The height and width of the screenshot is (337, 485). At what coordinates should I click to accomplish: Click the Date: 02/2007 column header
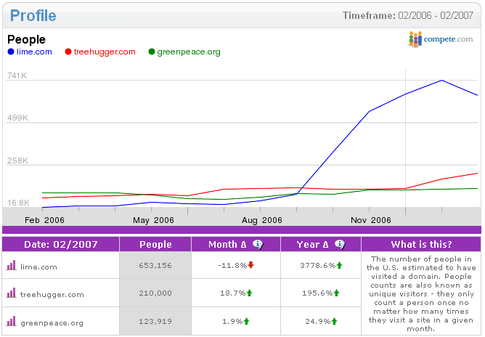(61, 245)
